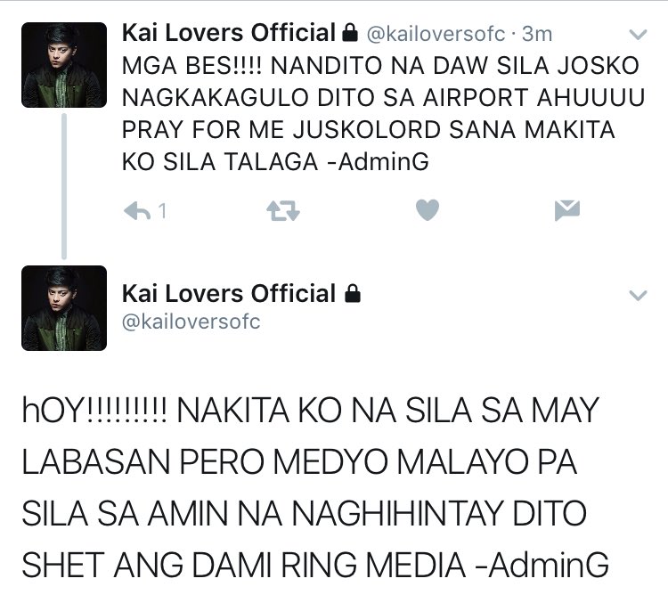
Task: Open profile picture on the second tweet
Action: (x=64, y=308)
